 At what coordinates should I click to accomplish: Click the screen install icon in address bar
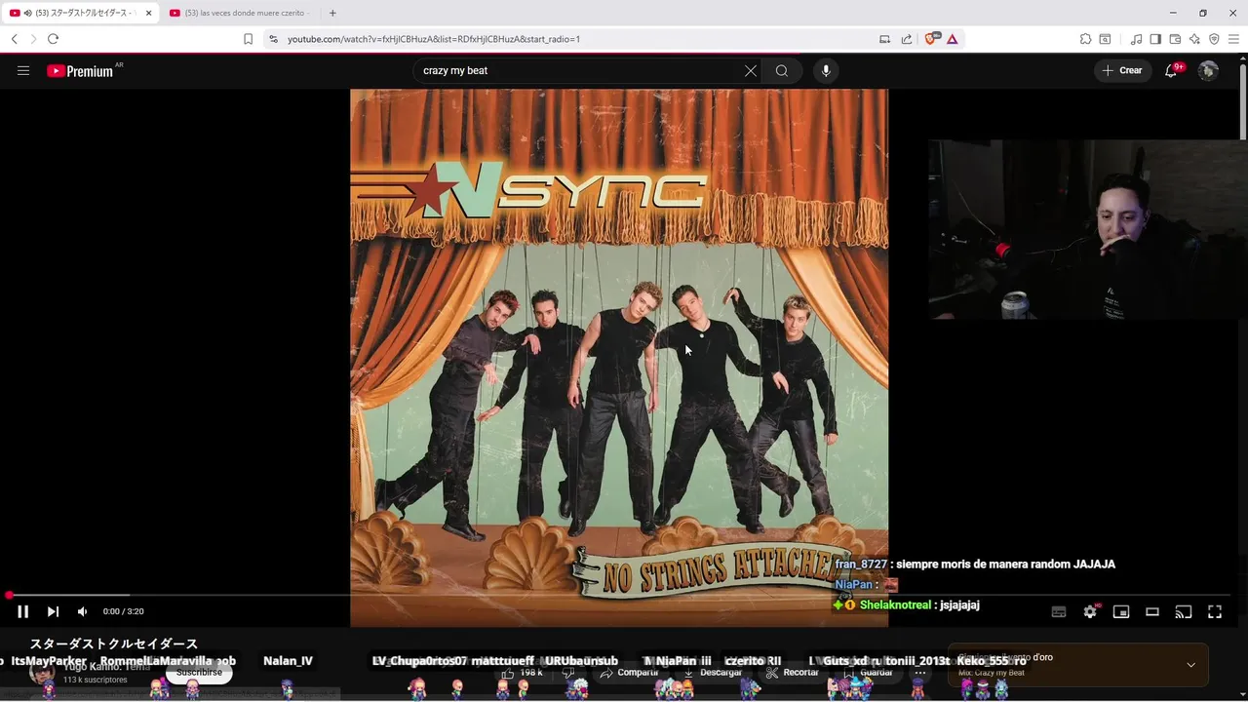coord(884,39)
